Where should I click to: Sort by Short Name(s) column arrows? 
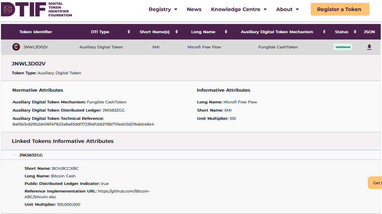click(x=177, y=32)
